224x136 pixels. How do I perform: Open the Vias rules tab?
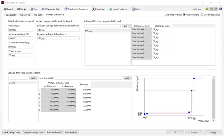click(x=34, y=9)
